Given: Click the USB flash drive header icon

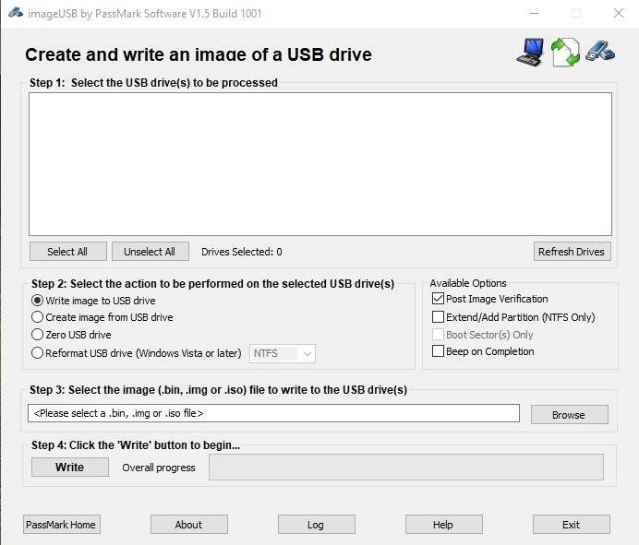Looking at the screenshot, I should click(600, 52).
